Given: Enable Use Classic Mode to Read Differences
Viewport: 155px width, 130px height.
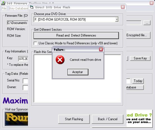Looking at the screenshot, I should click(35, 43).
